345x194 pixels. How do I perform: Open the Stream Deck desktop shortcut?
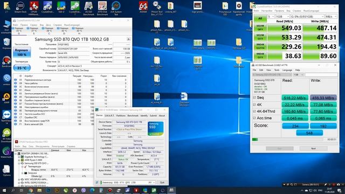pyautogui.click(x=20, y=7)
